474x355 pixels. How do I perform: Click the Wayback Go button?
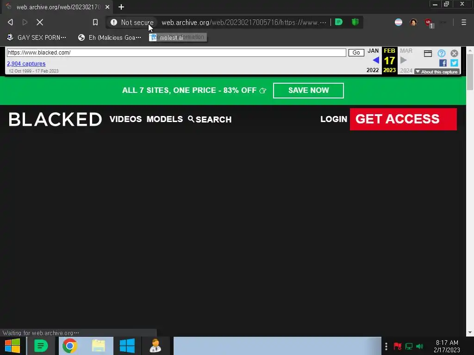coord(356,53)
